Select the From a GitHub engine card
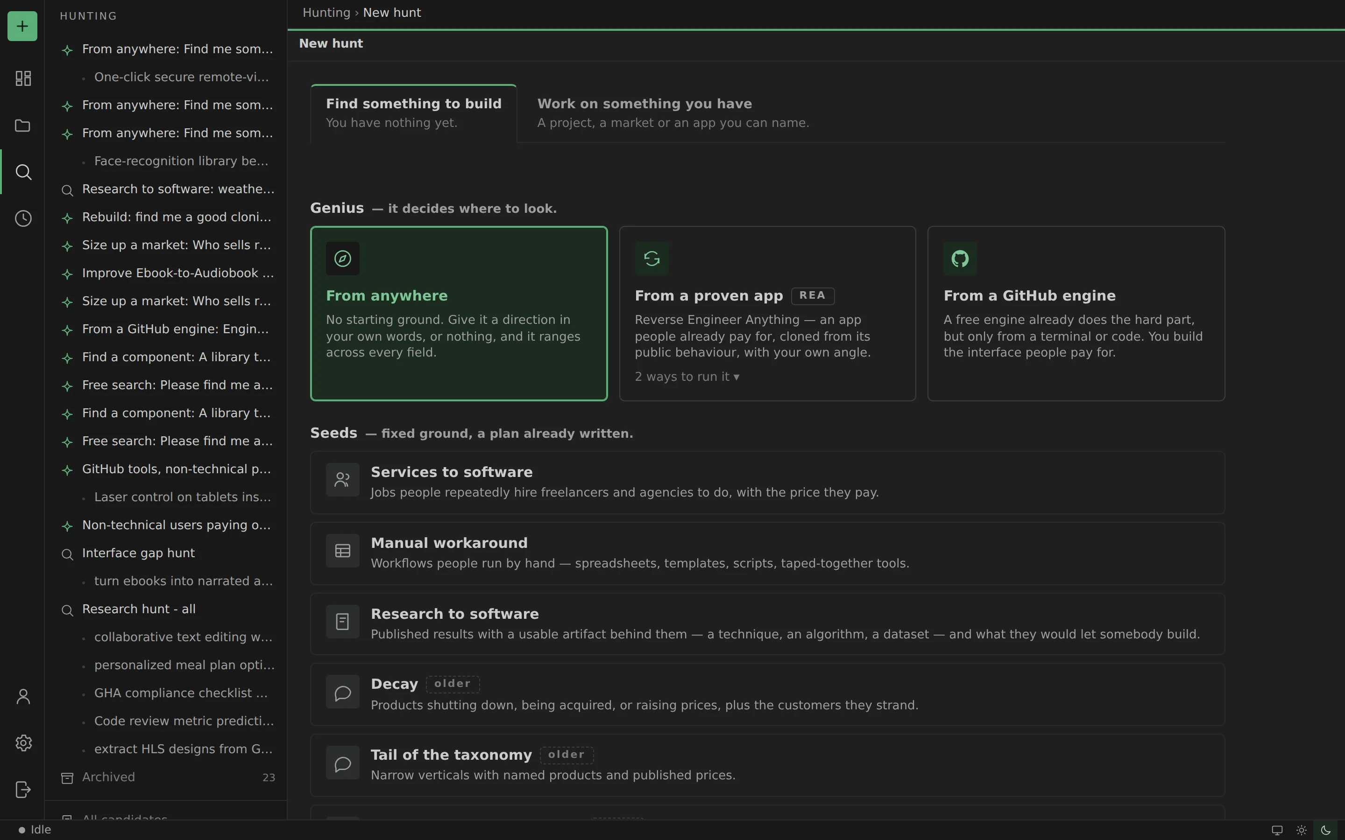Image resolution: width=1345 pixels, height=840 pixels. click(x=1076, y=313)
